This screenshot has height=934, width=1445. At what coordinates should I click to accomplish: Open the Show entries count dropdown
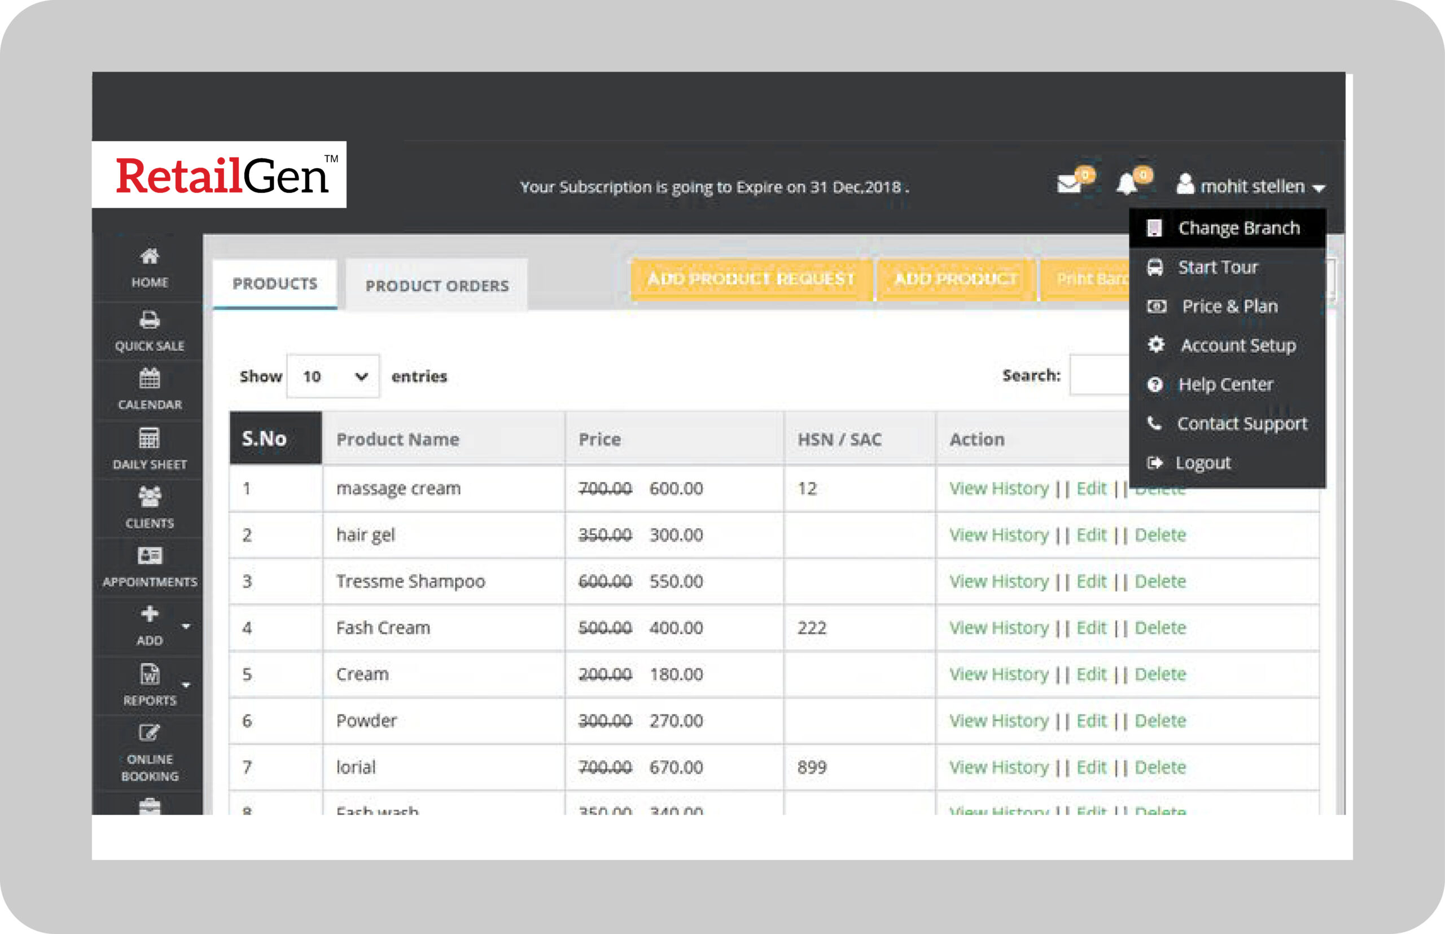coord(333,376)
